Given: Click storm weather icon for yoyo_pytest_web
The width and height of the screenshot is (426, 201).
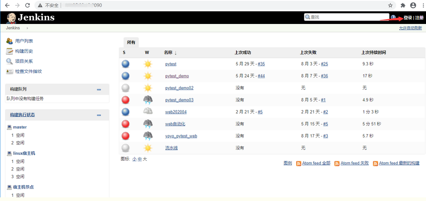Looking at the screenshot, I should point(148,136).
